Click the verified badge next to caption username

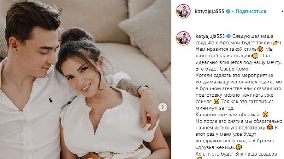coord(229,36)
